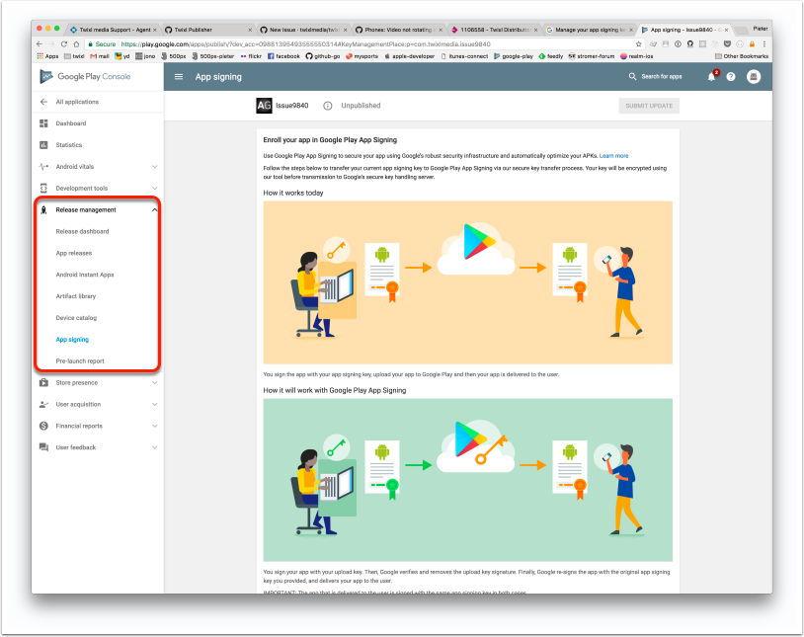This screenshot has width=804, height=637.
Task: Click the Learn more link
Action: [613, 156]
